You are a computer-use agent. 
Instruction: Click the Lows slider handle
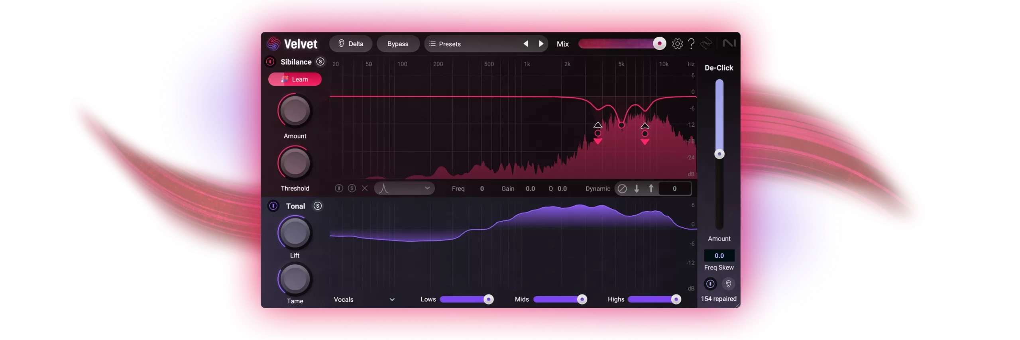click(488, 299)
